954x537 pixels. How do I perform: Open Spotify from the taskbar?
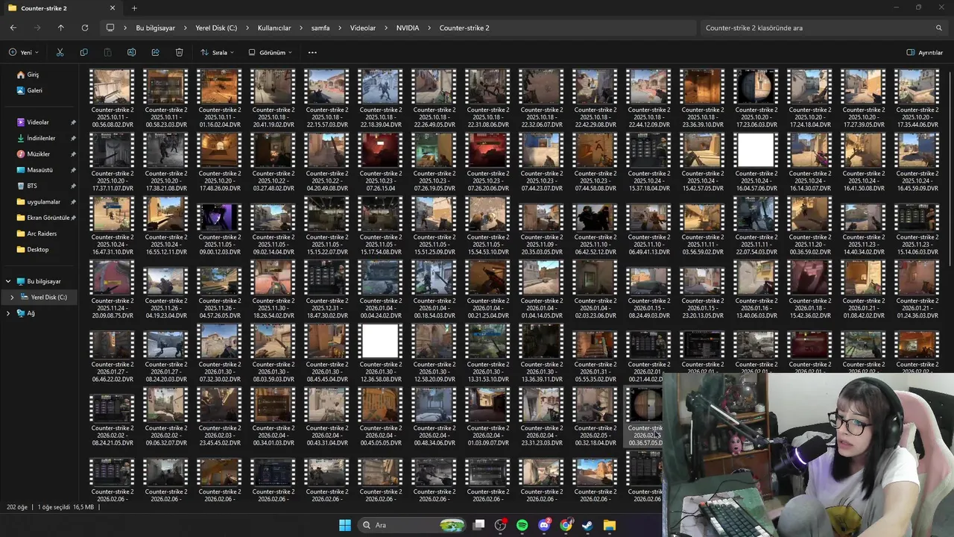[522, 525]
